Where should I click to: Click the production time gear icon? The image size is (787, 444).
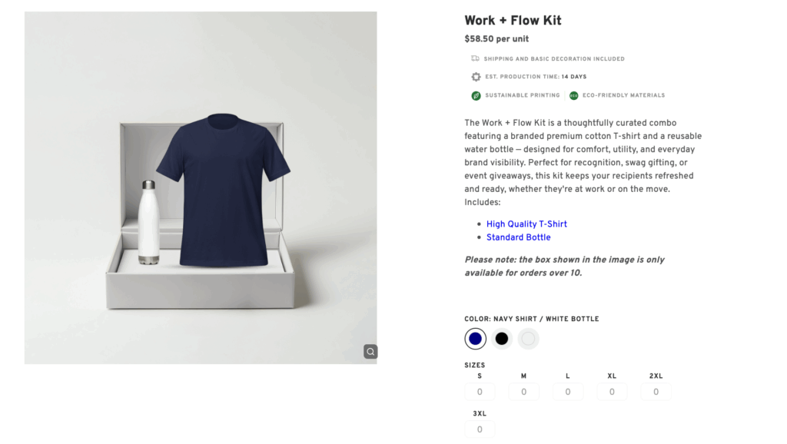pos(476,77)
